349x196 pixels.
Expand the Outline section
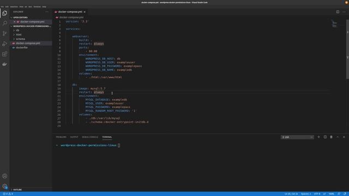coord(17,190)
